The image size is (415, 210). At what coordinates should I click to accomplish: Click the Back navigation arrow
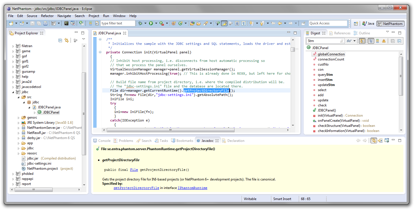280,23
